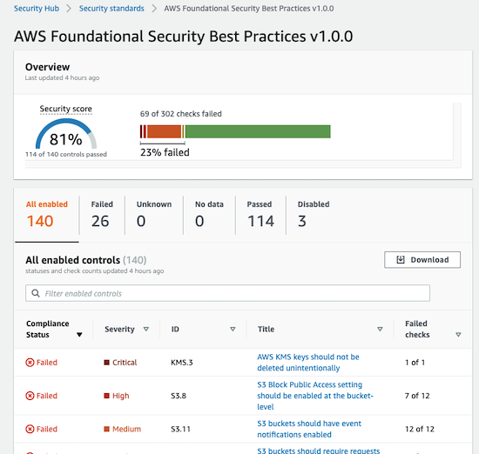
Task: Open S3 Block Public Access setting link
Action: (315, 396)
